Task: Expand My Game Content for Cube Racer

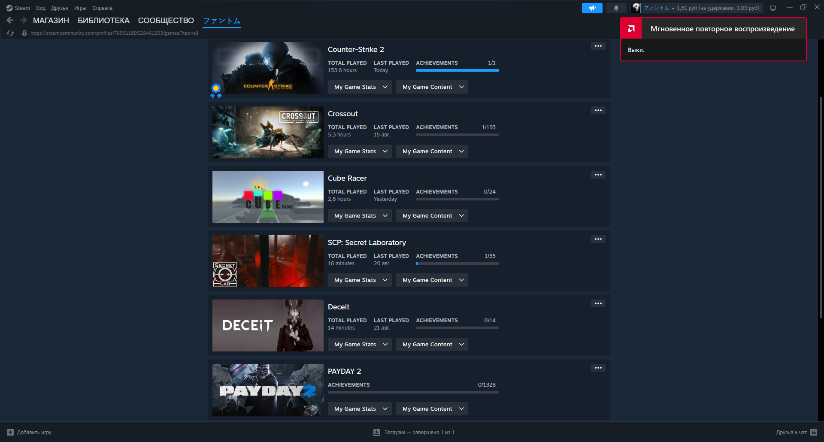Action: (x=432, y=215)
